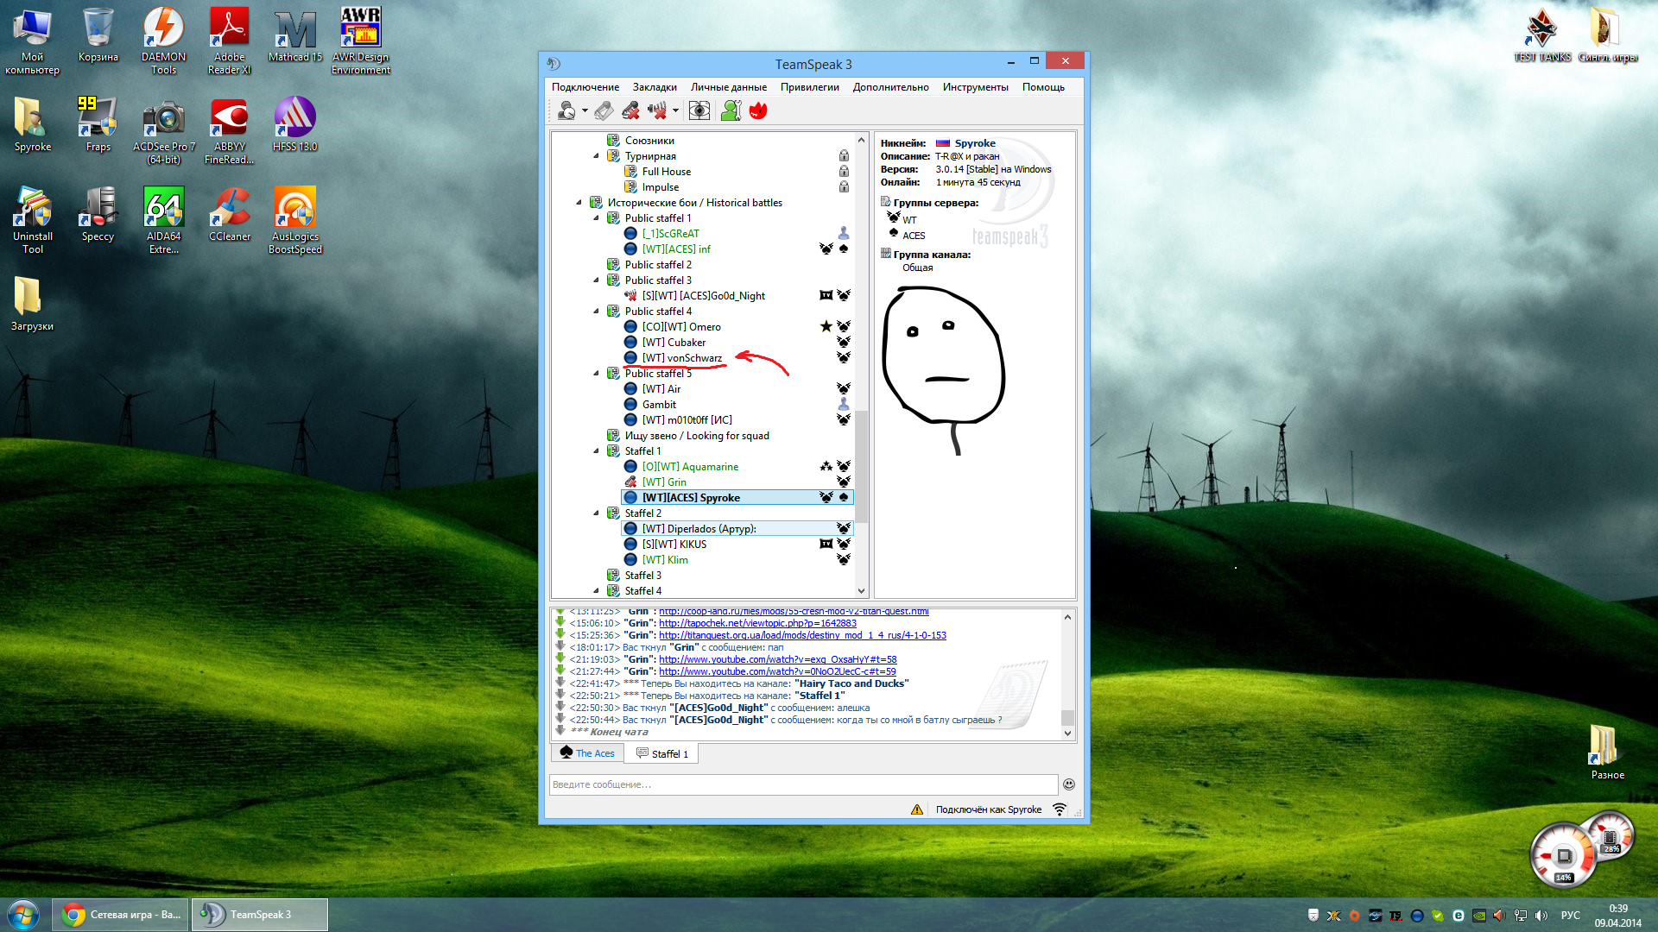1658x932 pixels.
Task: Collapse Staffel 4 channel
Action: tap(596, 591)
